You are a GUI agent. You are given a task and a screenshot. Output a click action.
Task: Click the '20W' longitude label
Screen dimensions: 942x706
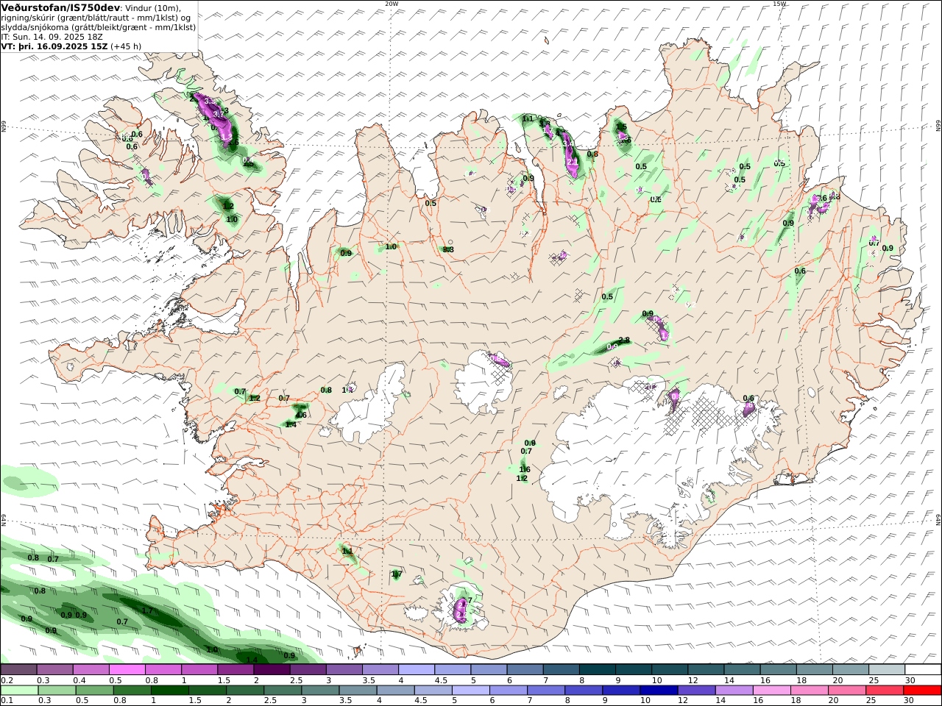392,4
